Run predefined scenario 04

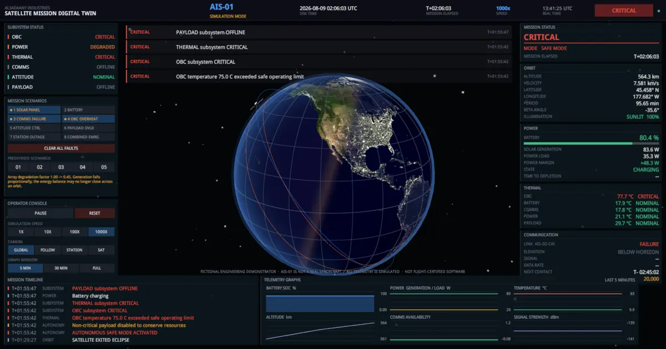[x=83, y=167]
